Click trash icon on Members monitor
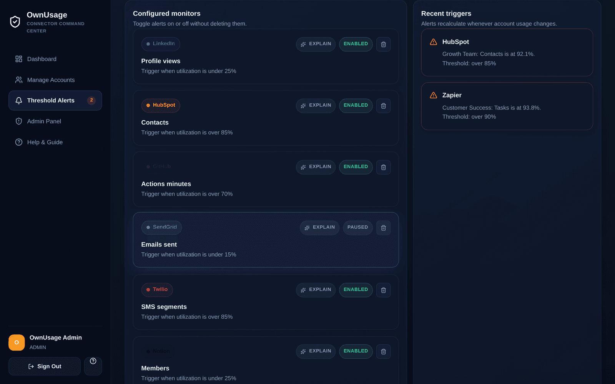615x384 pixels. pyautogui.click(x=383, y=351)
